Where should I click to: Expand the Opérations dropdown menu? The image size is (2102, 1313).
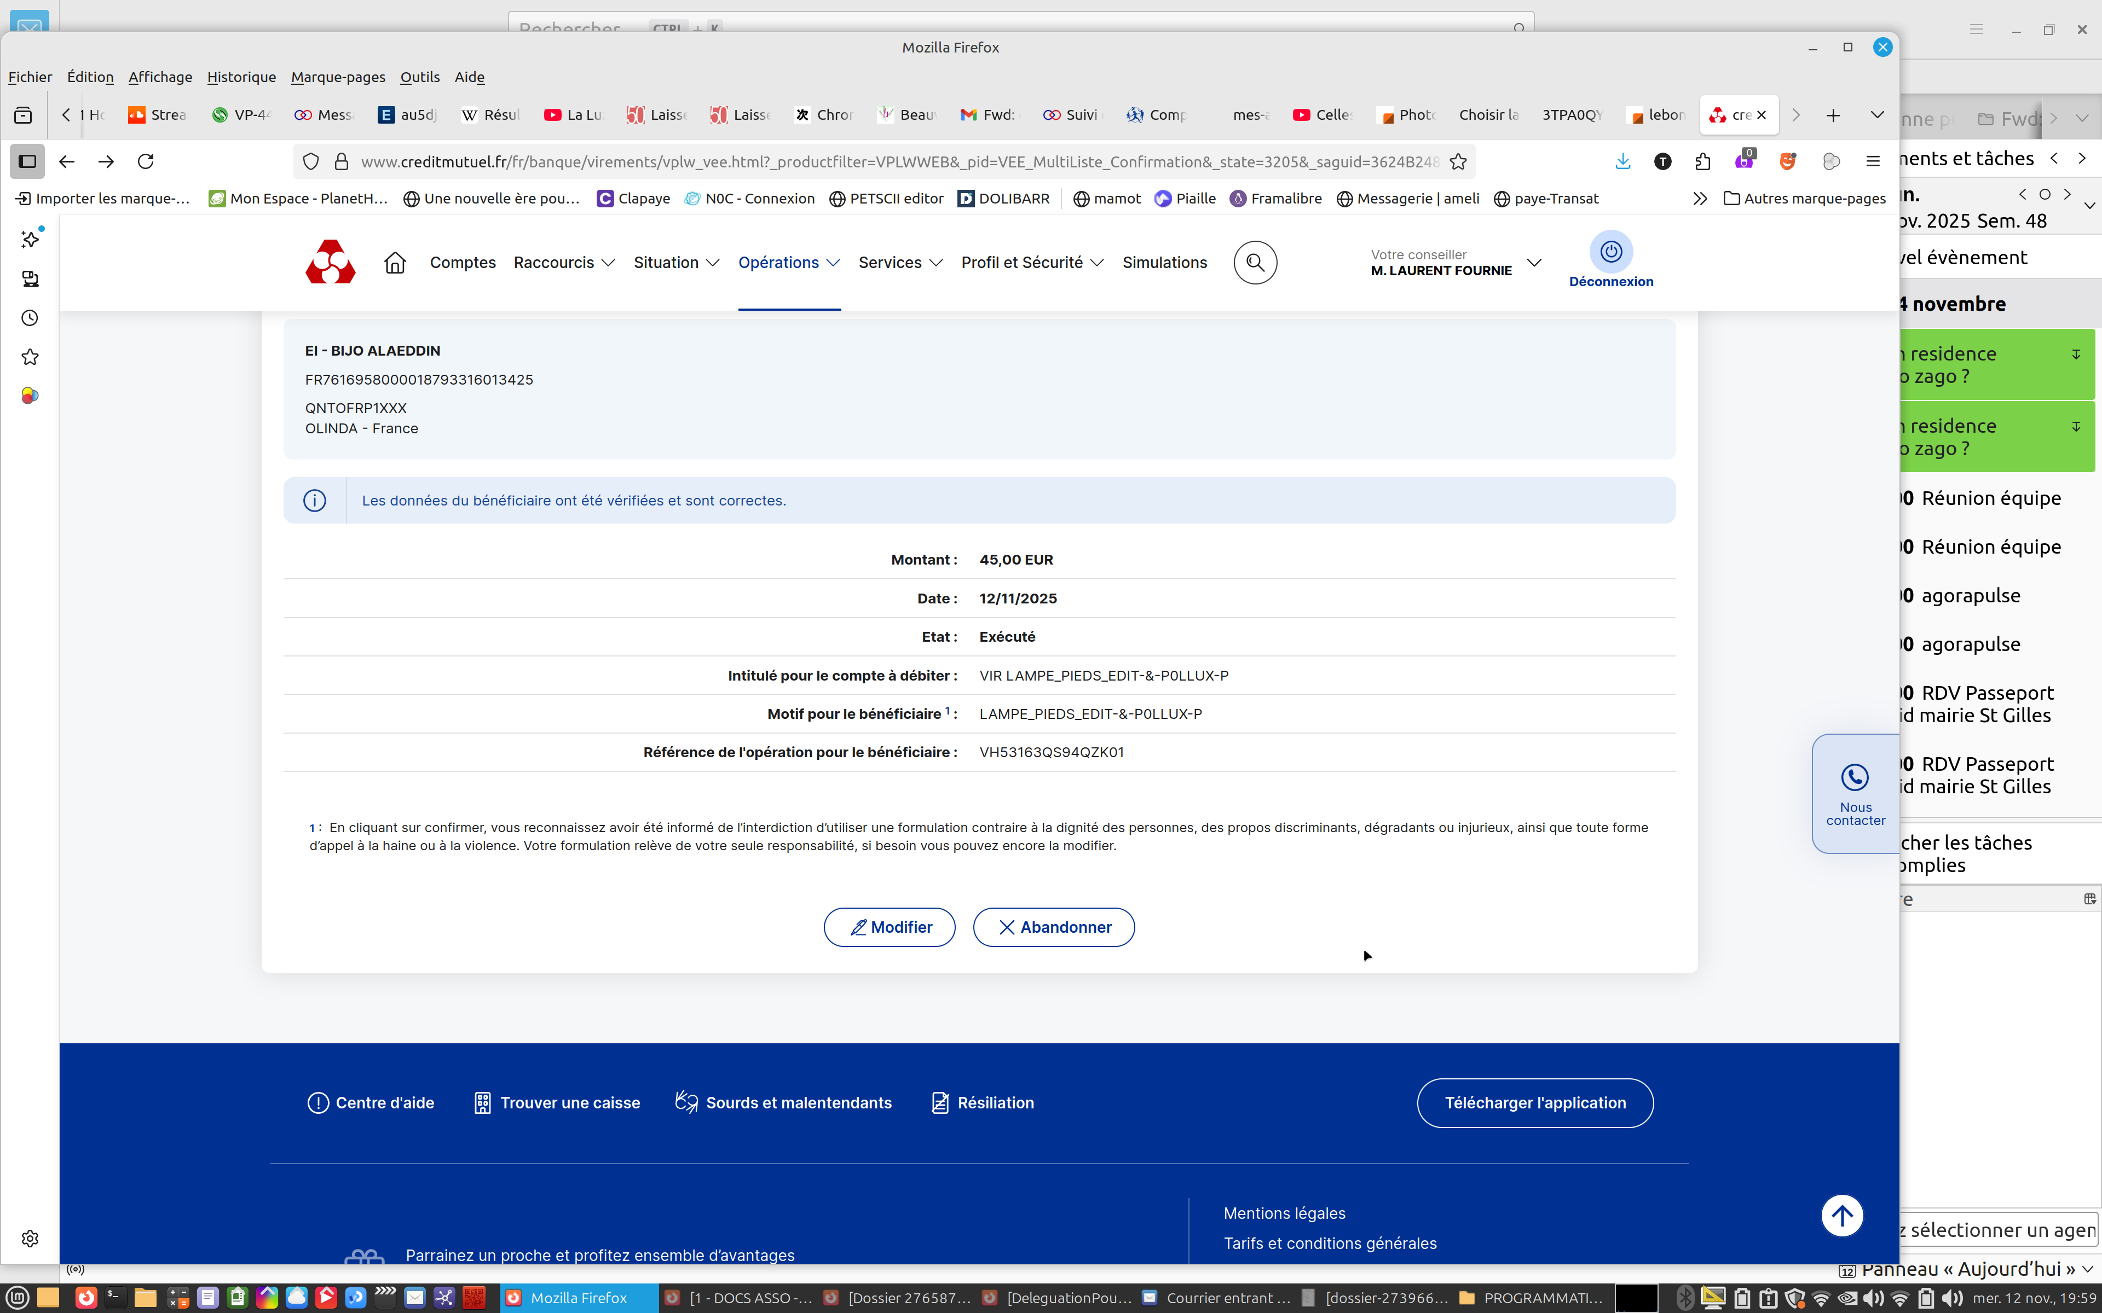coord(789,262)
